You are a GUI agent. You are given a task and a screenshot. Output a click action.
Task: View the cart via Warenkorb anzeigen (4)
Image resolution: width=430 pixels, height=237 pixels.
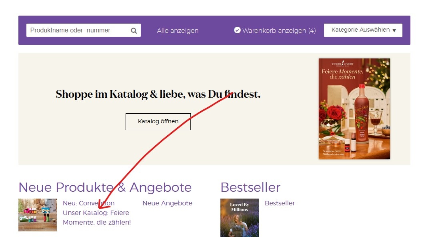pos(279,30)
